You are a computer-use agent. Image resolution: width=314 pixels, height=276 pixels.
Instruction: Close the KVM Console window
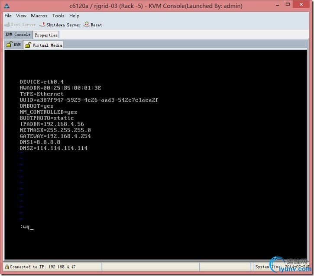coord(301,4)
